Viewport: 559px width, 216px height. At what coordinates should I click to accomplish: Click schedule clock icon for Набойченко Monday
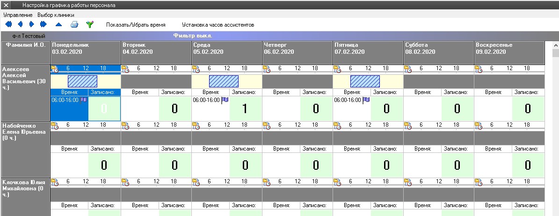54,126
